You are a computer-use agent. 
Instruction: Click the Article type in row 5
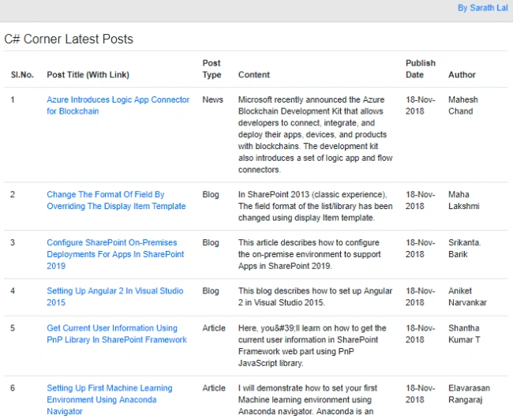[214, 328]
